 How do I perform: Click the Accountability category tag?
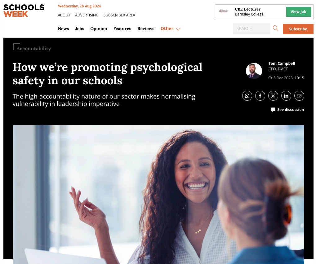click(34, 49)
